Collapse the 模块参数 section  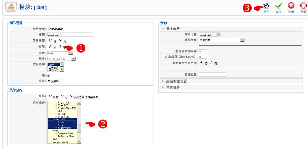click(231, 29)
